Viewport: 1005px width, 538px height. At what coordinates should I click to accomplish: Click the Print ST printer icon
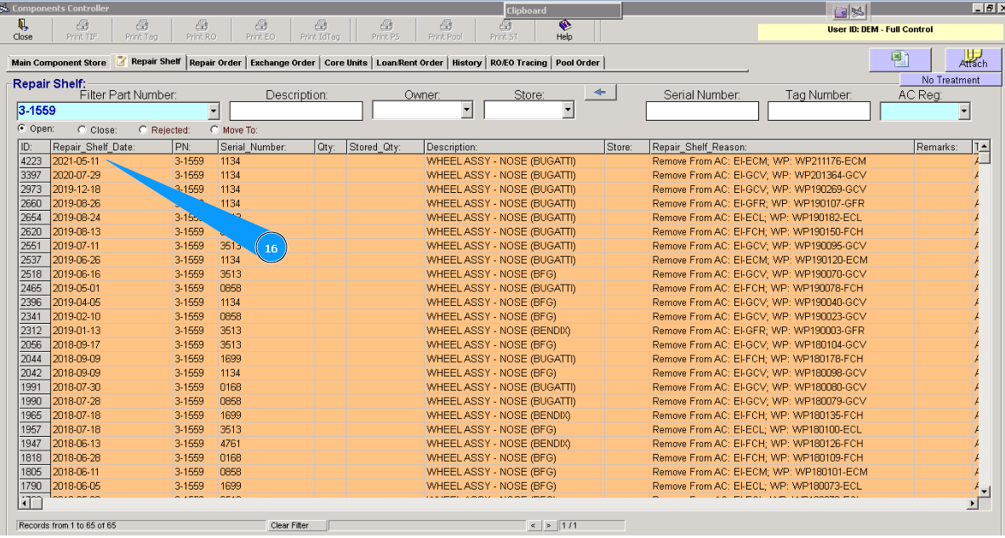(x=505, y=25)
